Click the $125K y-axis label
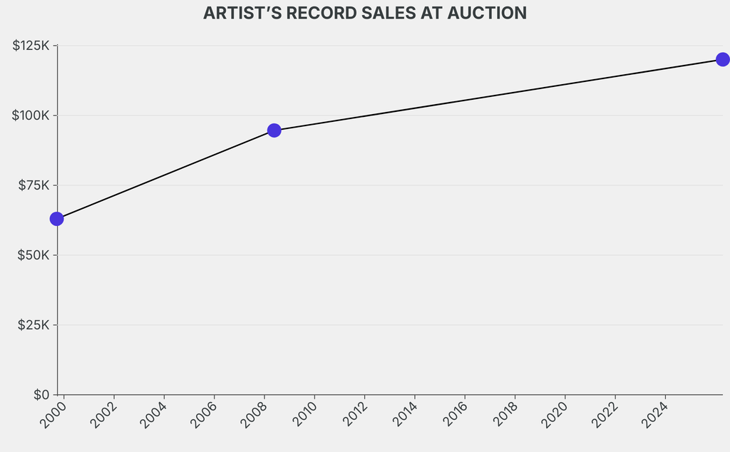This screenshot has height=452, width=730. (31, 46)
